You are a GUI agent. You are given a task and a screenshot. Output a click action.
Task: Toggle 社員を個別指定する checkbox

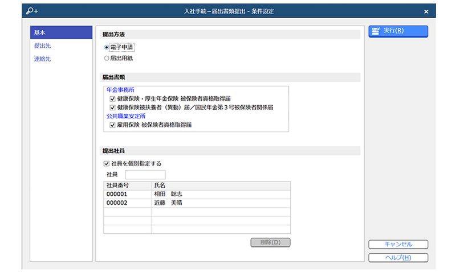tap(107, 164)
